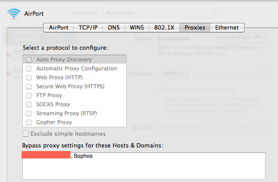Select the Auto Proxy Discovery row label
278x182 pixels.
point(64,60)
